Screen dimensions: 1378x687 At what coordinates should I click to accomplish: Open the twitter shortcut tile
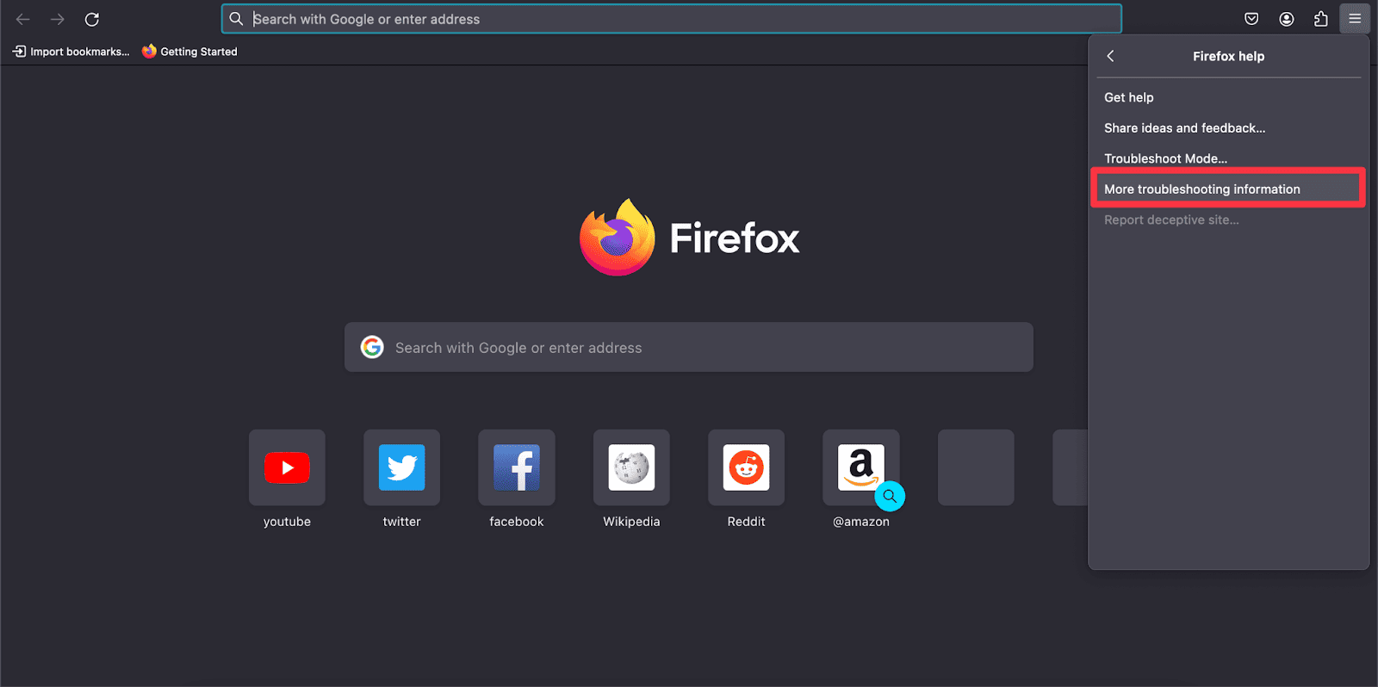click(401, 467)
